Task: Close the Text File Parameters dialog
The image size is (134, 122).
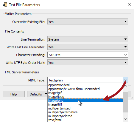Action: coord(129,4)
